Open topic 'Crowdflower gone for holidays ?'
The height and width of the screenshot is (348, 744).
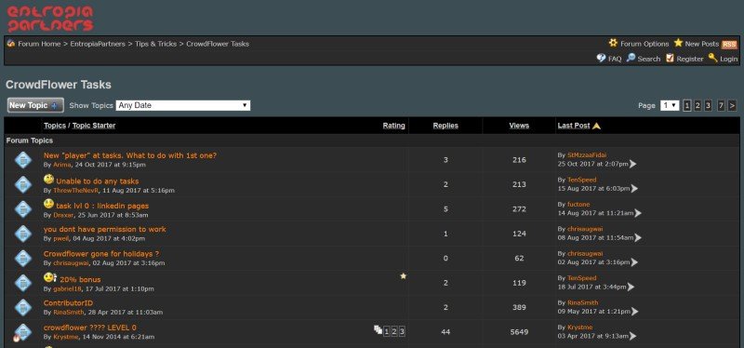pos(101,254)
